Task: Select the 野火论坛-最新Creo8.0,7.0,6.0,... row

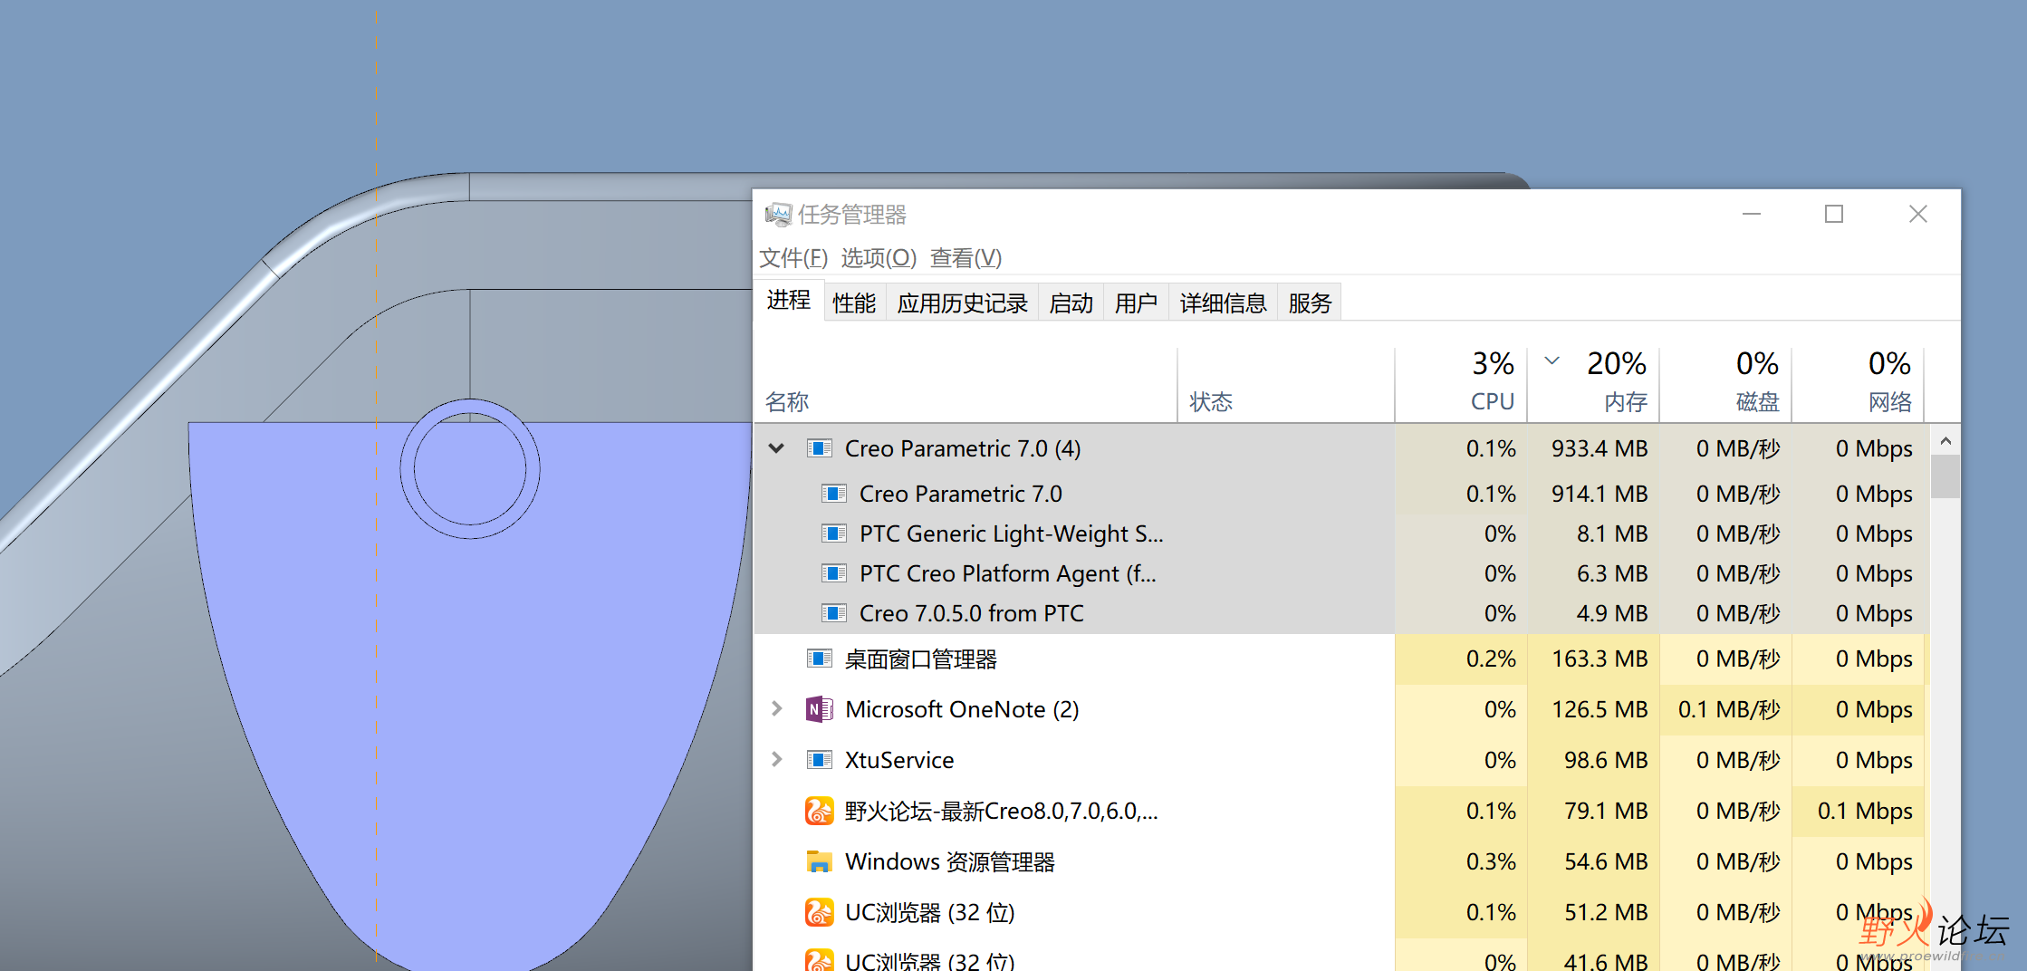Action: pyautogui.click(x=1342, y=811)
